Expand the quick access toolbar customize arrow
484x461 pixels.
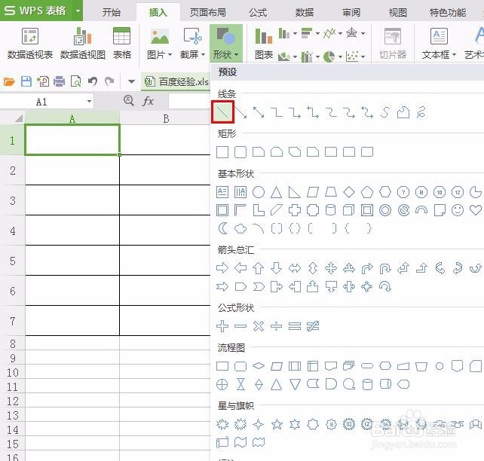click(131, 81)
